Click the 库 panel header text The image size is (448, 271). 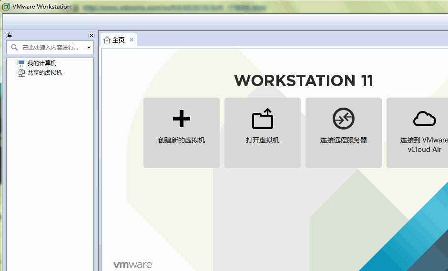[9, 35]
